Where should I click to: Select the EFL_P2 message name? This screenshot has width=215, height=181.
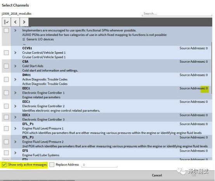click(28, 137)
